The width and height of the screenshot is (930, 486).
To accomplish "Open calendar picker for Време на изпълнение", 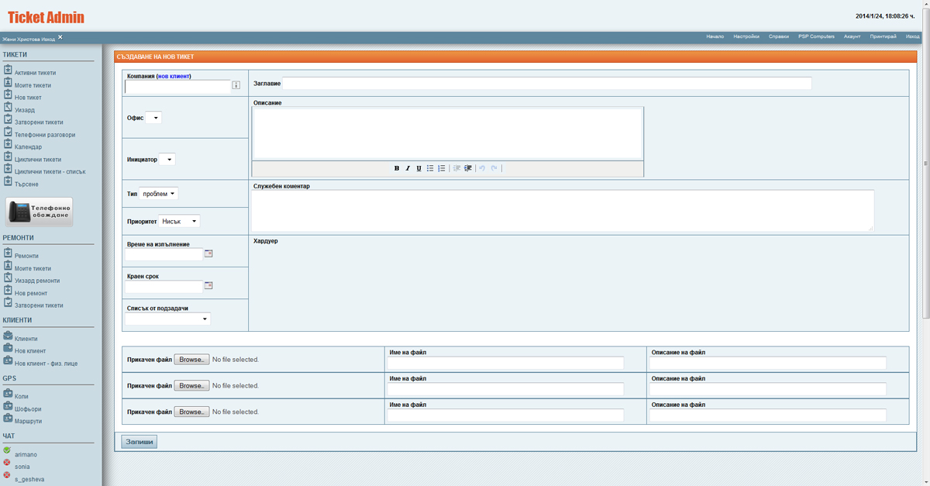I will coord(208,253).
